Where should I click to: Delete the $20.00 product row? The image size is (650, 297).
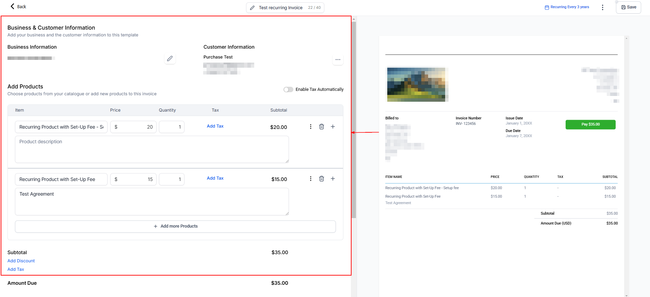[x=321, y=127]
